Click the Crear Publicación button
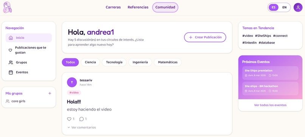 (205, 37)
